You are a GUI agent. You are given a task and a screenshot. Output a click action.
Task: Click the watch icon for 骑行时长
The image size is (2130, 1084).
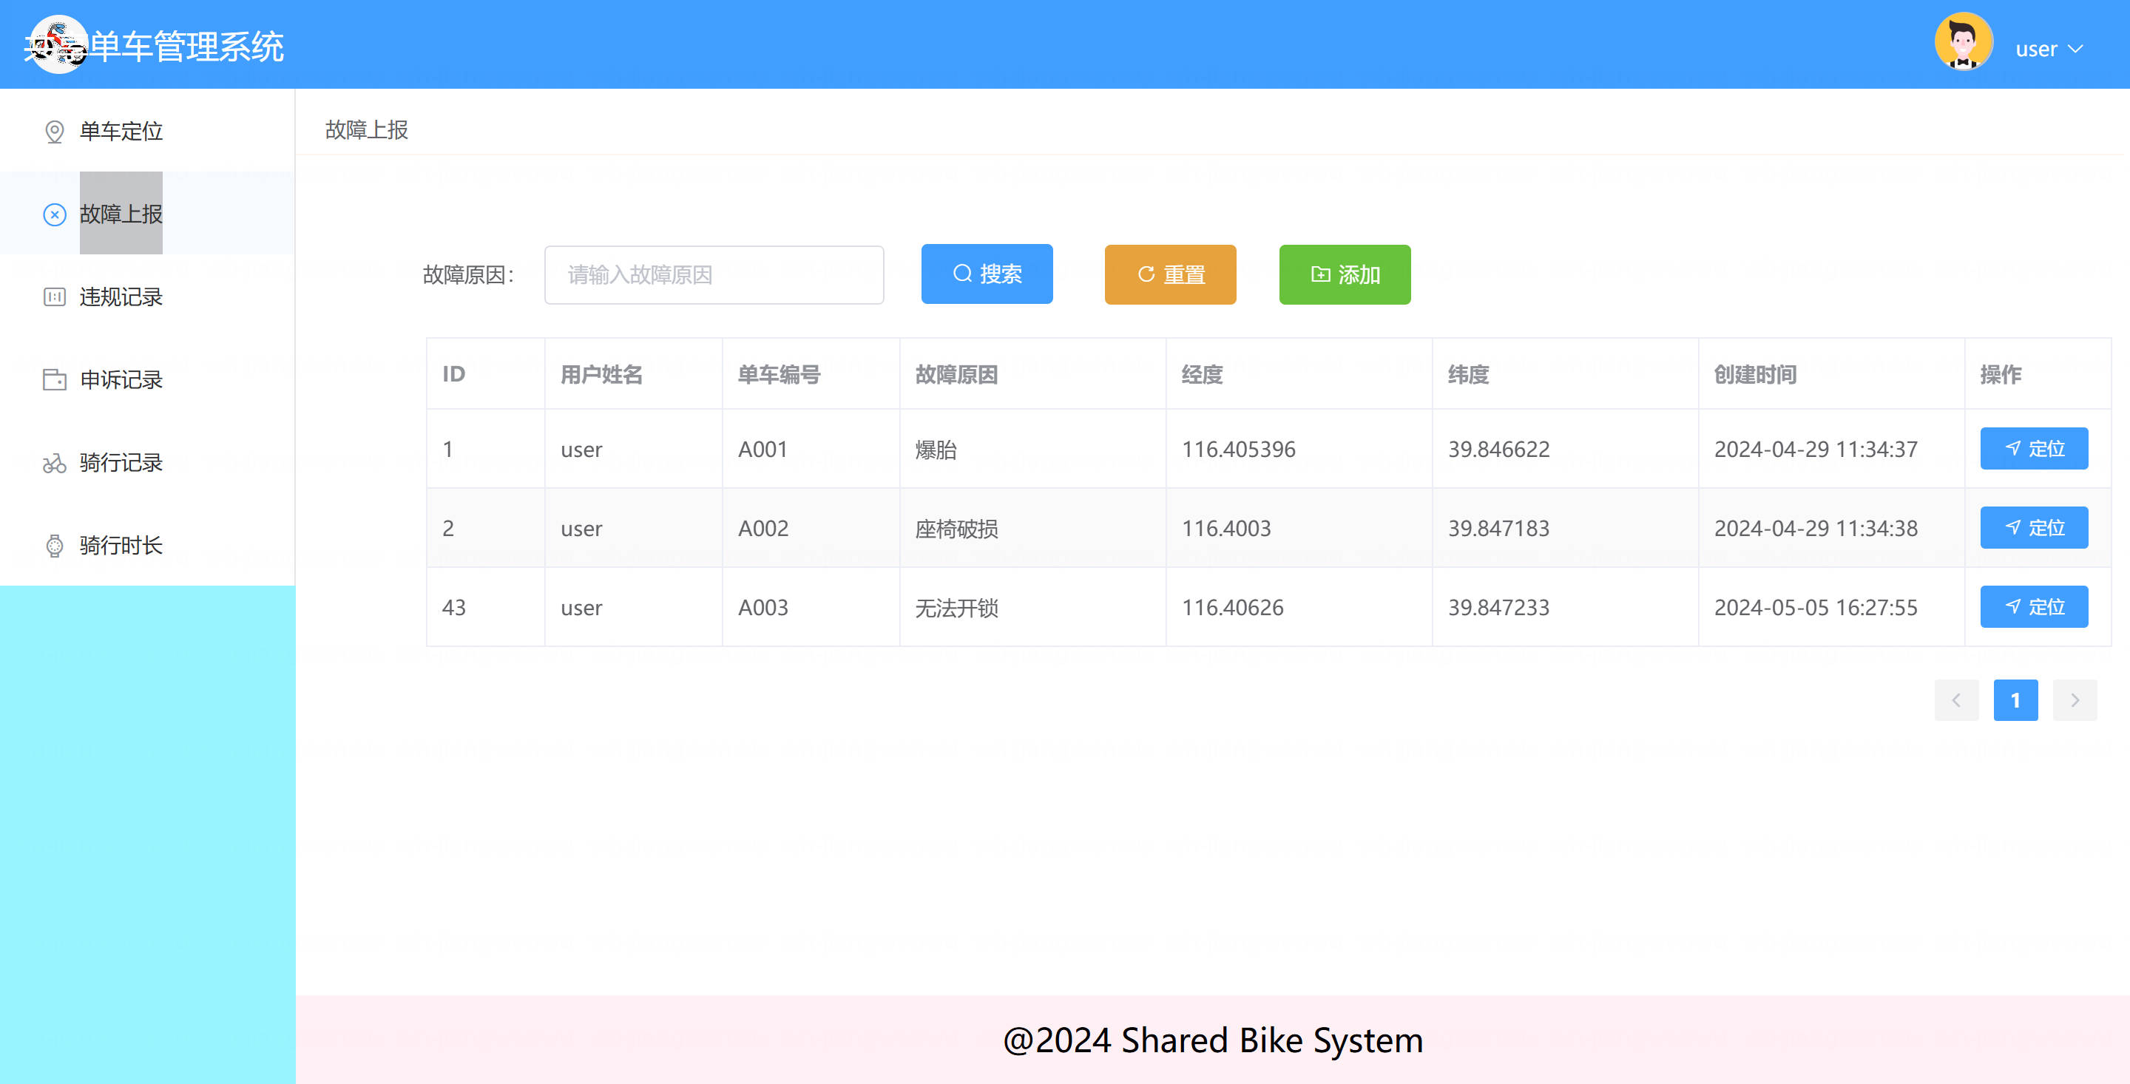(x=55, y=546)
